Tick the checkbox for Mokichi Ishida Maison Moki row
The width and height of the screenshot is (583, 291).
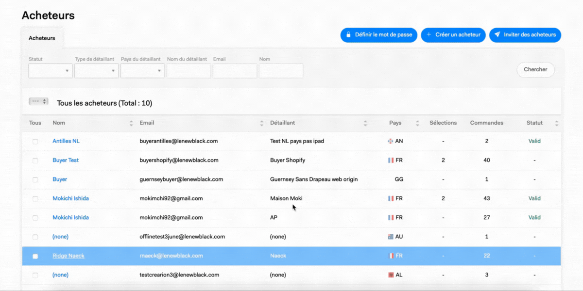(35, 199)
